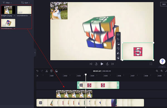Forward five seconds in the preview
Image resolution: width=167 pixels, height=108 pixels.
click(x=107, y=64)
